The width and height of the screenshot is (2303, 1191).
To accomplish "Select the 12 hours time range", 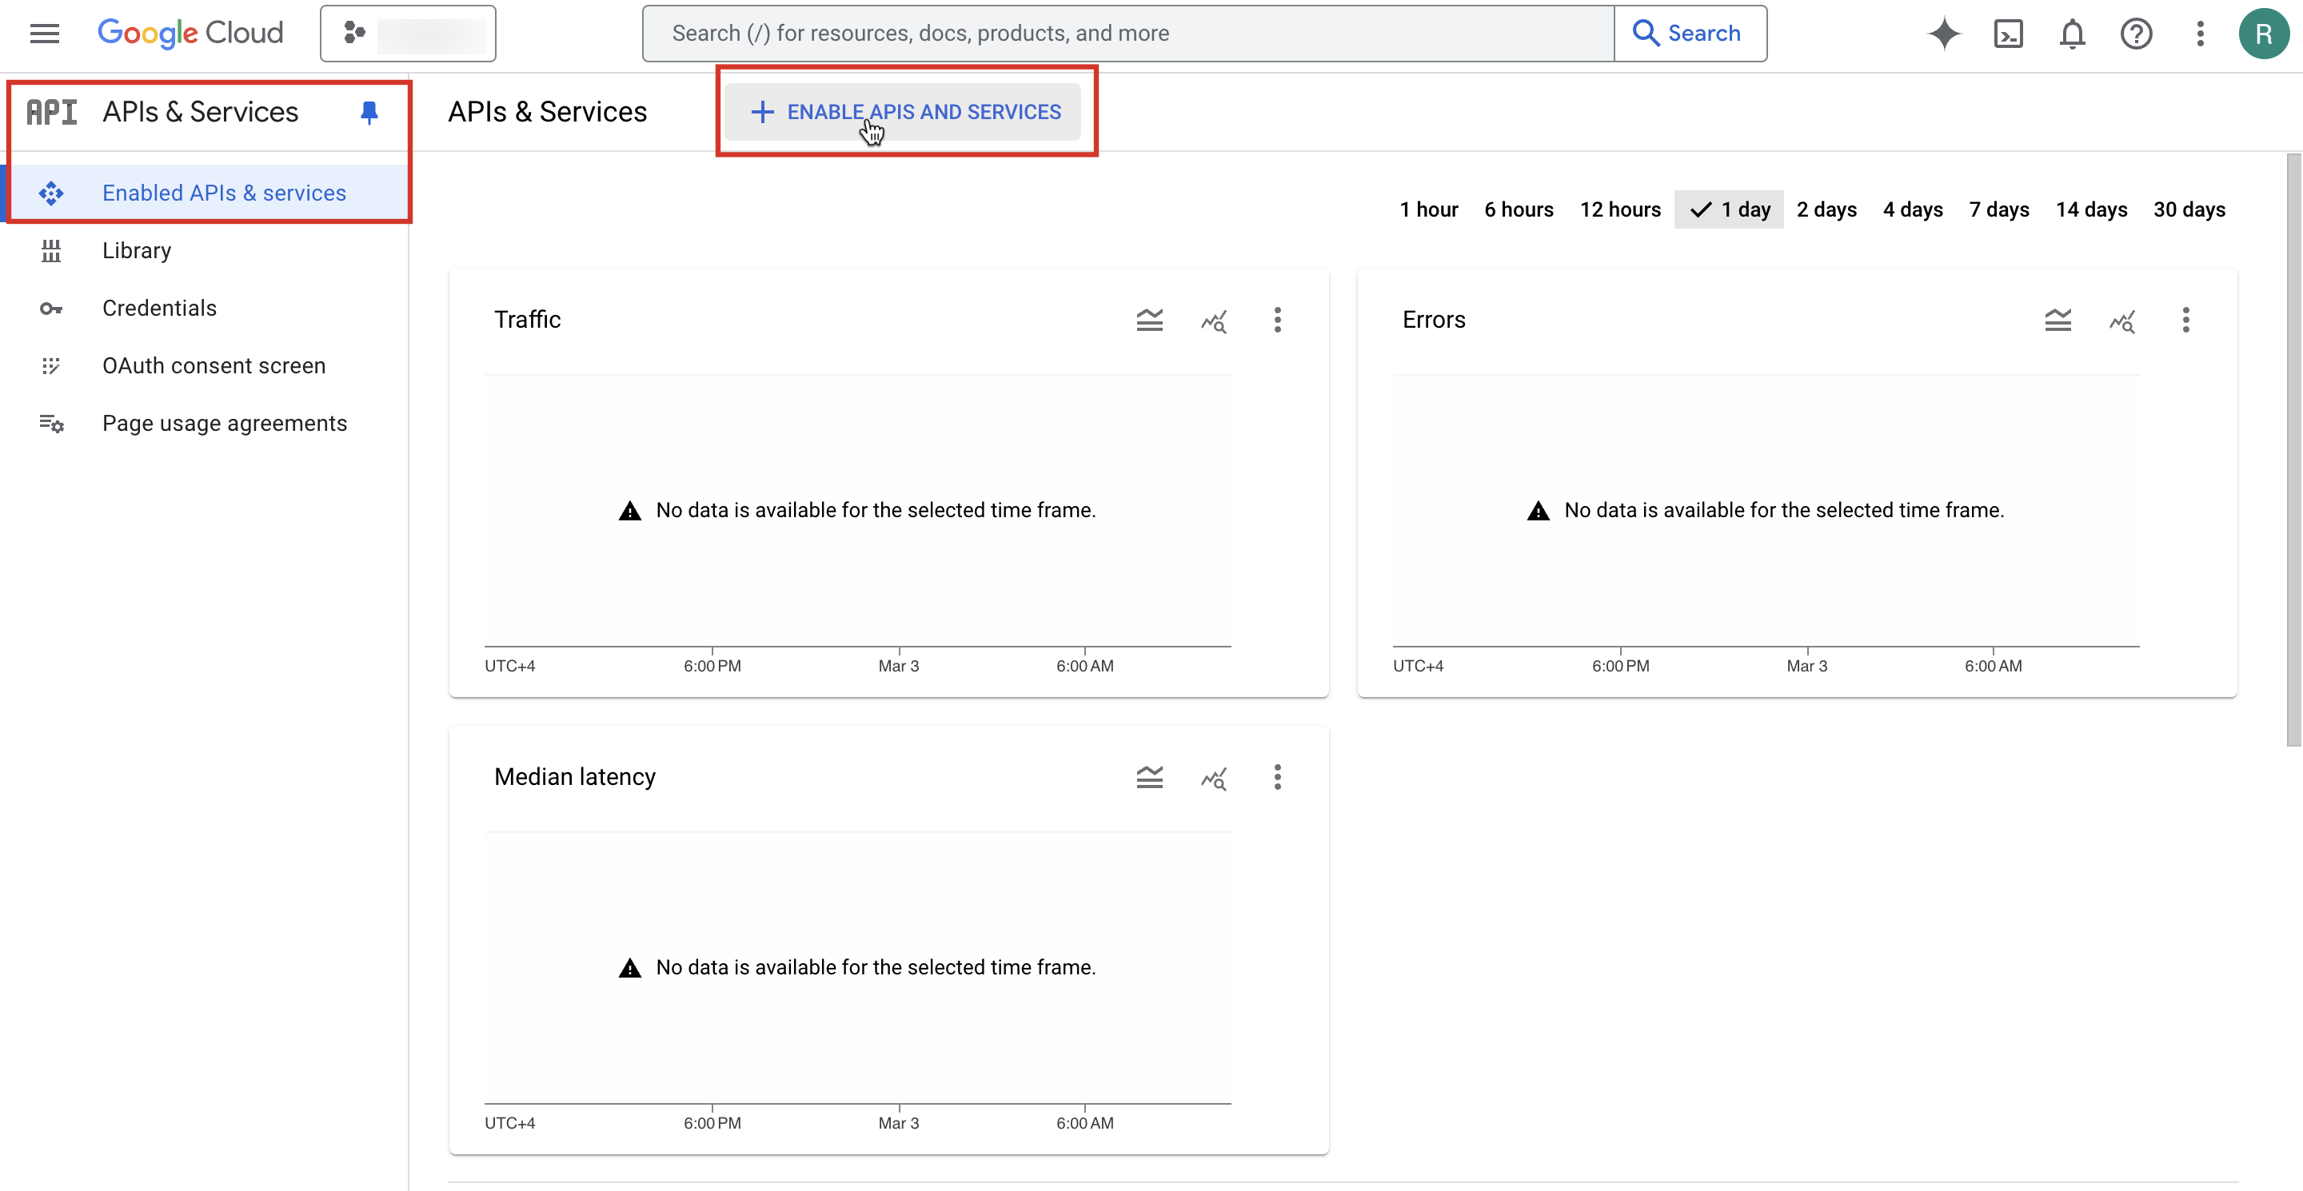I will (x=1620, y=210).
